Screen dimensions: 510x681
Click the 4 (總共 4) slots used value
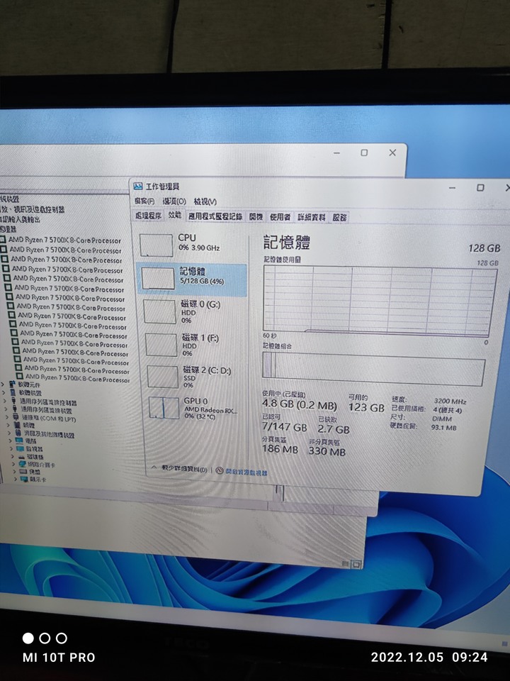click(x=448, y=410)
